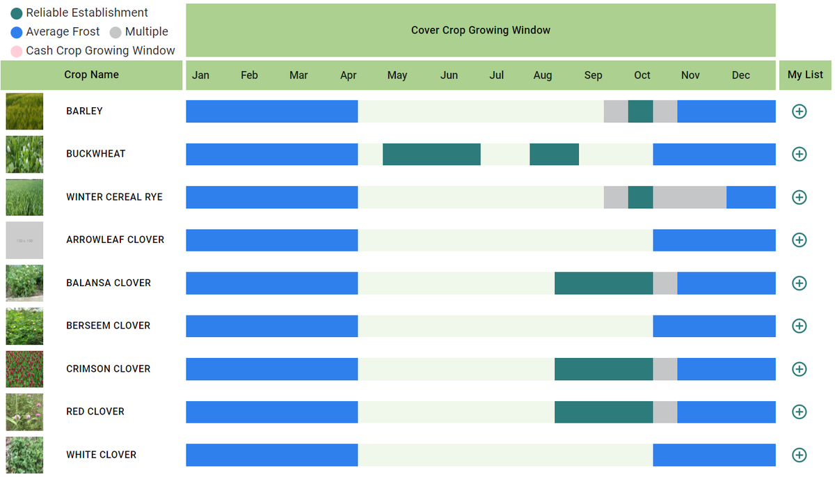Click Barley's blue Average Frost bar segment
This screenshot has width=835, height=477.
click(x=271, y=111)
